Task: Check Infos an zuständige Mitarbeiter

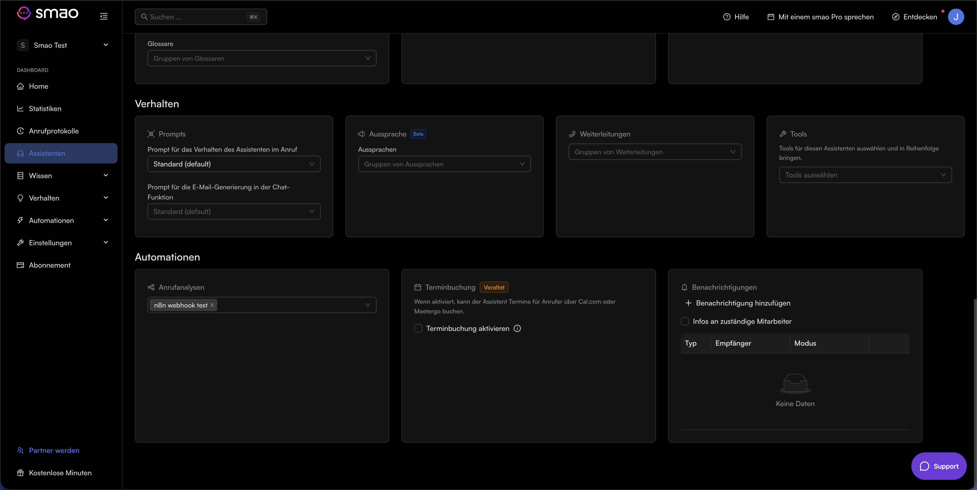Action: (x=685, y=321)
